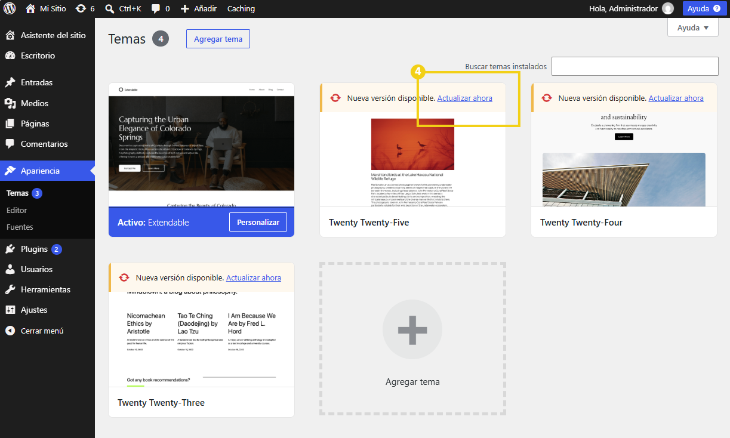Open Usuarios menu in sidebar
The image size is (730, 438).
47,269
